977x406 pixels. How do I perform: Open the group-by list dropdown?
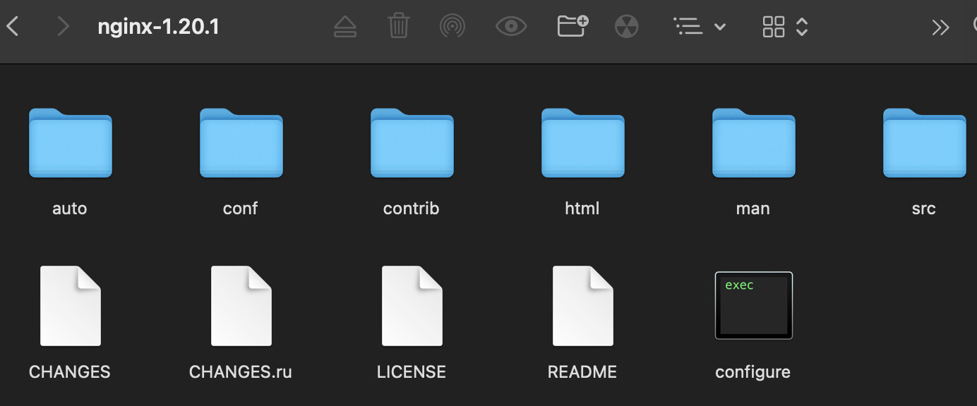pyautogui.click(x=700, y=27)
